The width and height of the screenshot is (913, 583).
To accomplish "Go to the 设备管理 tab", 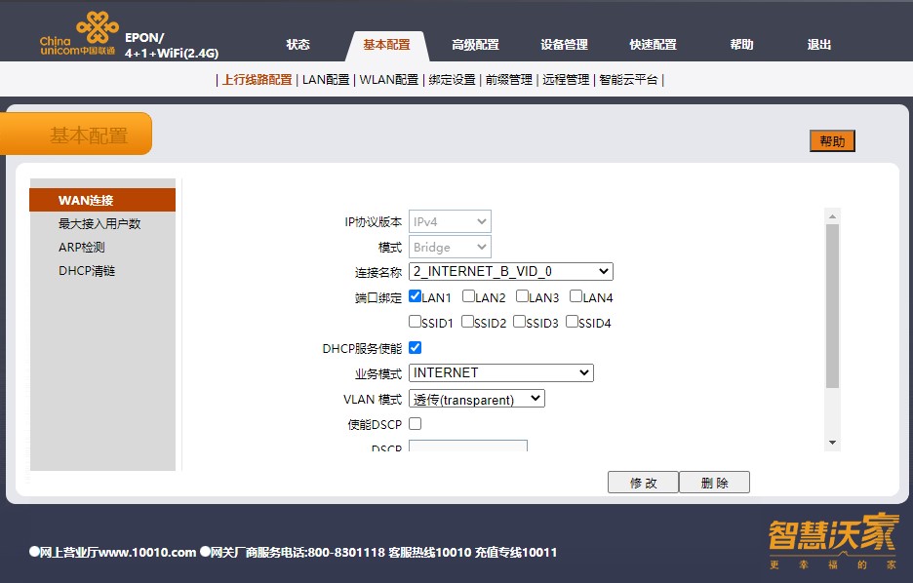I will (x=564, y=45).
